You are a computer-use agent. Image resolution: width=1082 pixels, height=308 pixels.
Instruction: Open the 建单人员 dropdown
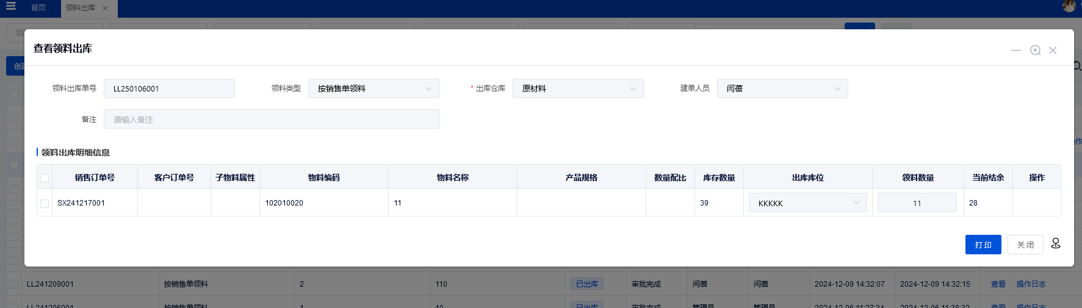pos(782,88)
